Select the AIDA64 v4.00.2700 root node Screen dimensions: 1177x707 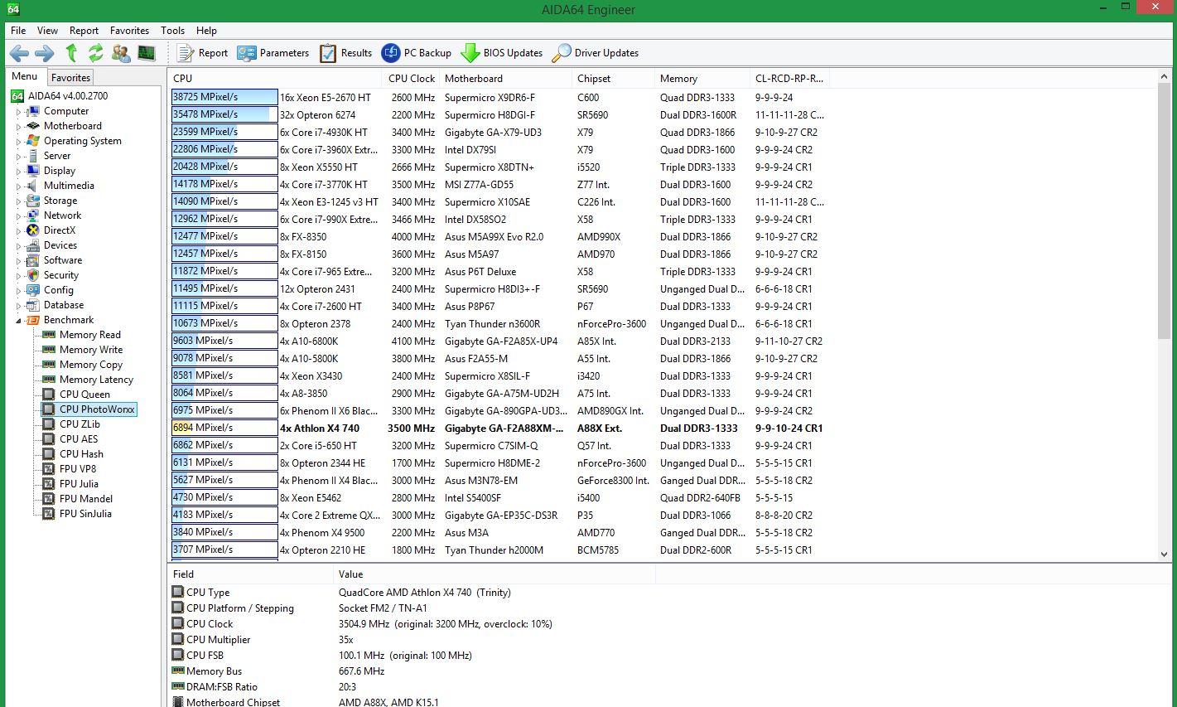pos(68,96)
